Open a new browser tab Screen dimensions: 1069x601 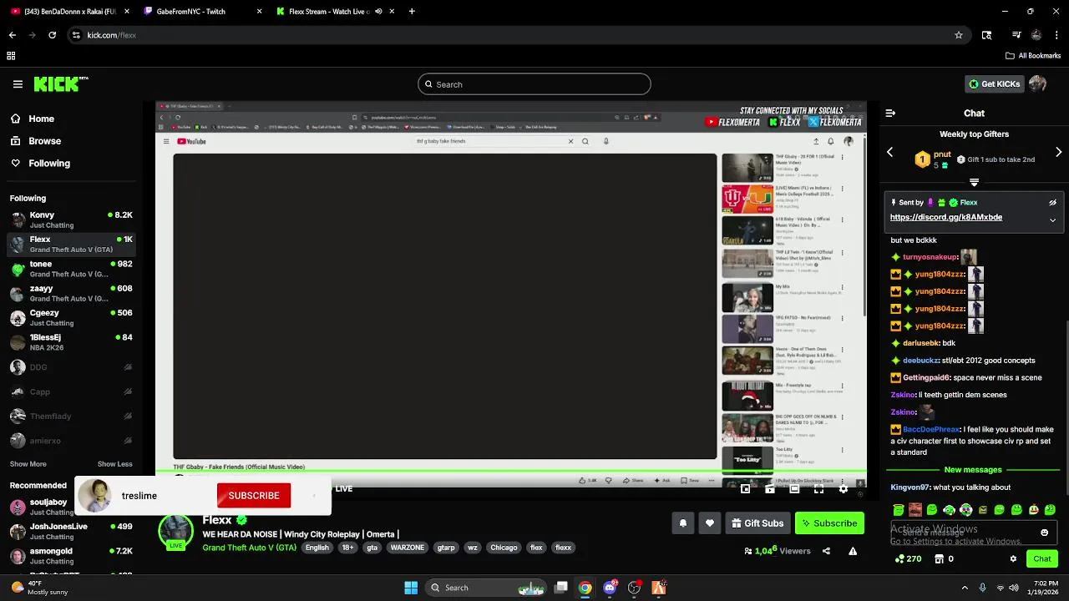pos(412,12)
